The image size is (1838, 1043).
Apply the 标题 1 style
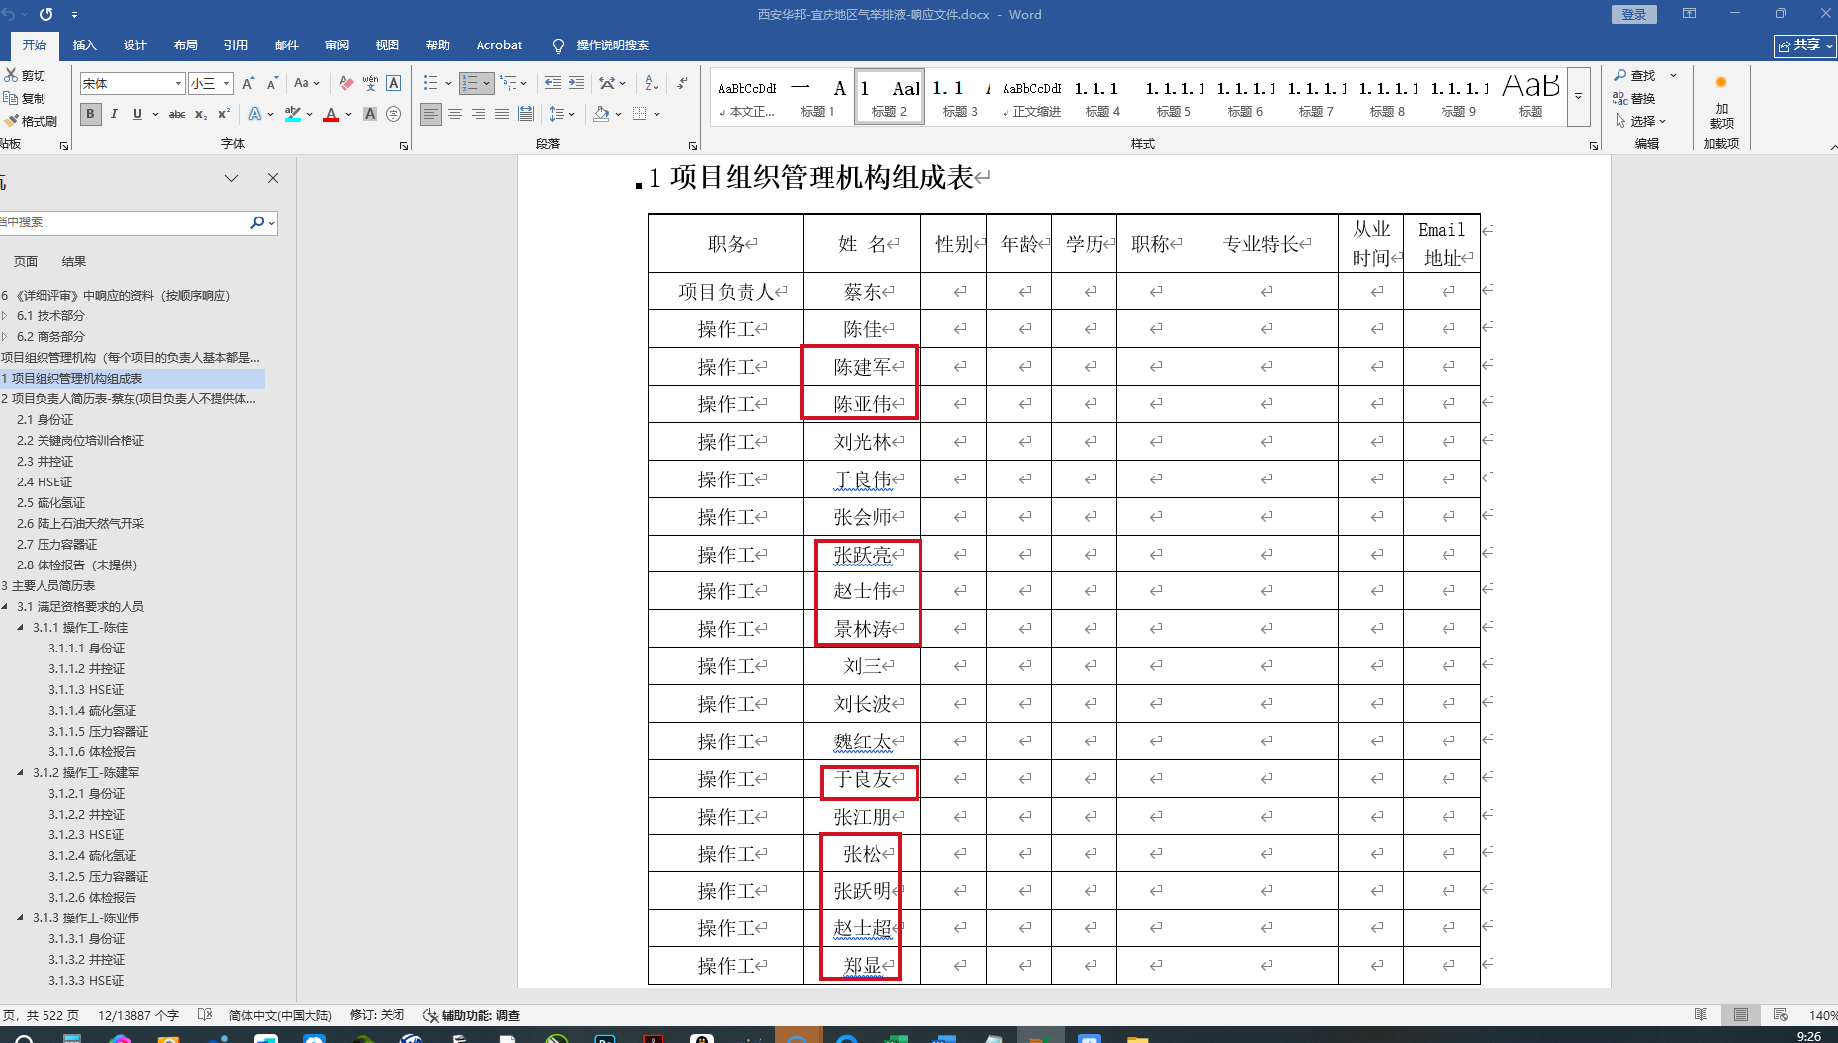[818, 97]
